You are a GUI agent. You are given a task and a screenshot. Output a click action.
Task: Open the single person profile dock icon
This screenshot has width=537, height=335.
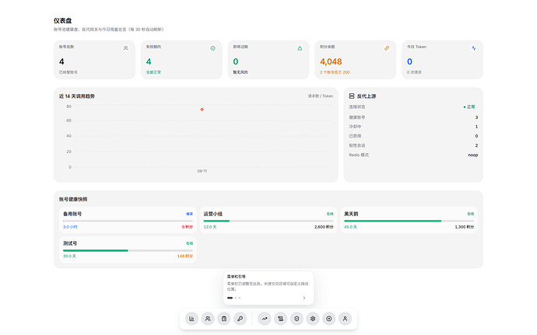click(345, 319)
